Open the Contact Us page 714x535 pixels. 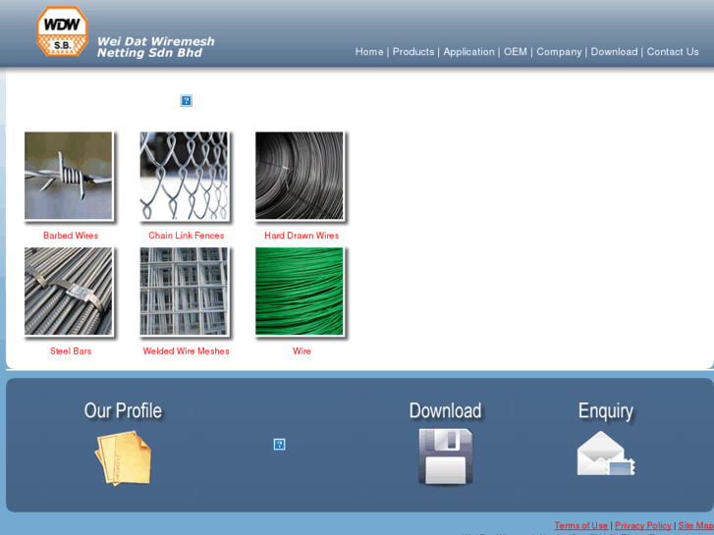coord(673,52)
